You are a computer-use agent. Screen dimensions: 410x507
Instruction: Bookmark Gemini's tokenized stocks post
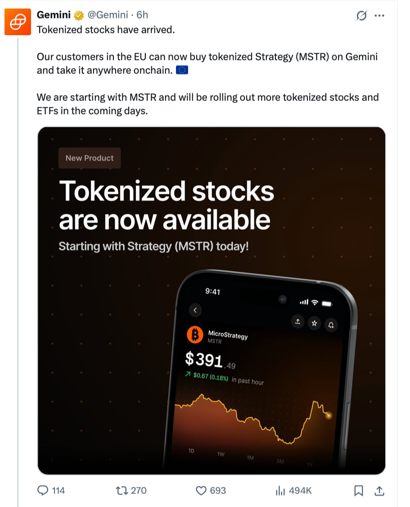click(358, 490)
